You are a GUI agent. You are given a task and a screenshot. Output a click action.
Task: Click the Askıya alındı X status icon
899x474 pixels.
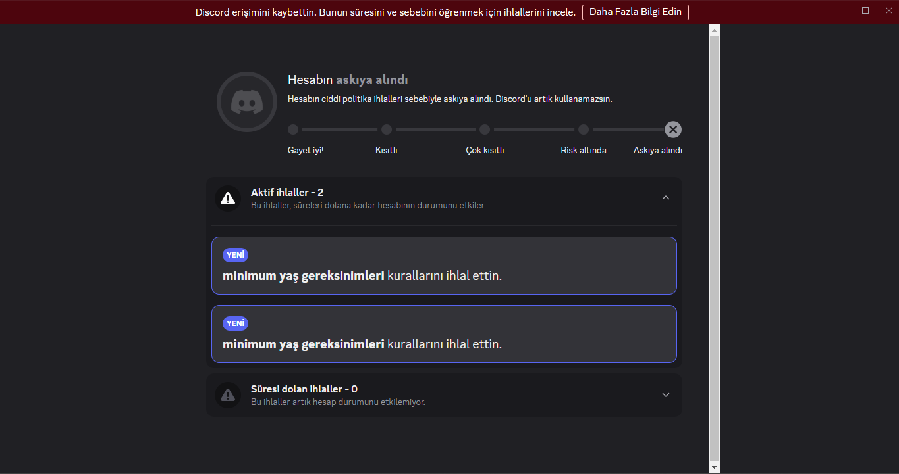point(673,130)
